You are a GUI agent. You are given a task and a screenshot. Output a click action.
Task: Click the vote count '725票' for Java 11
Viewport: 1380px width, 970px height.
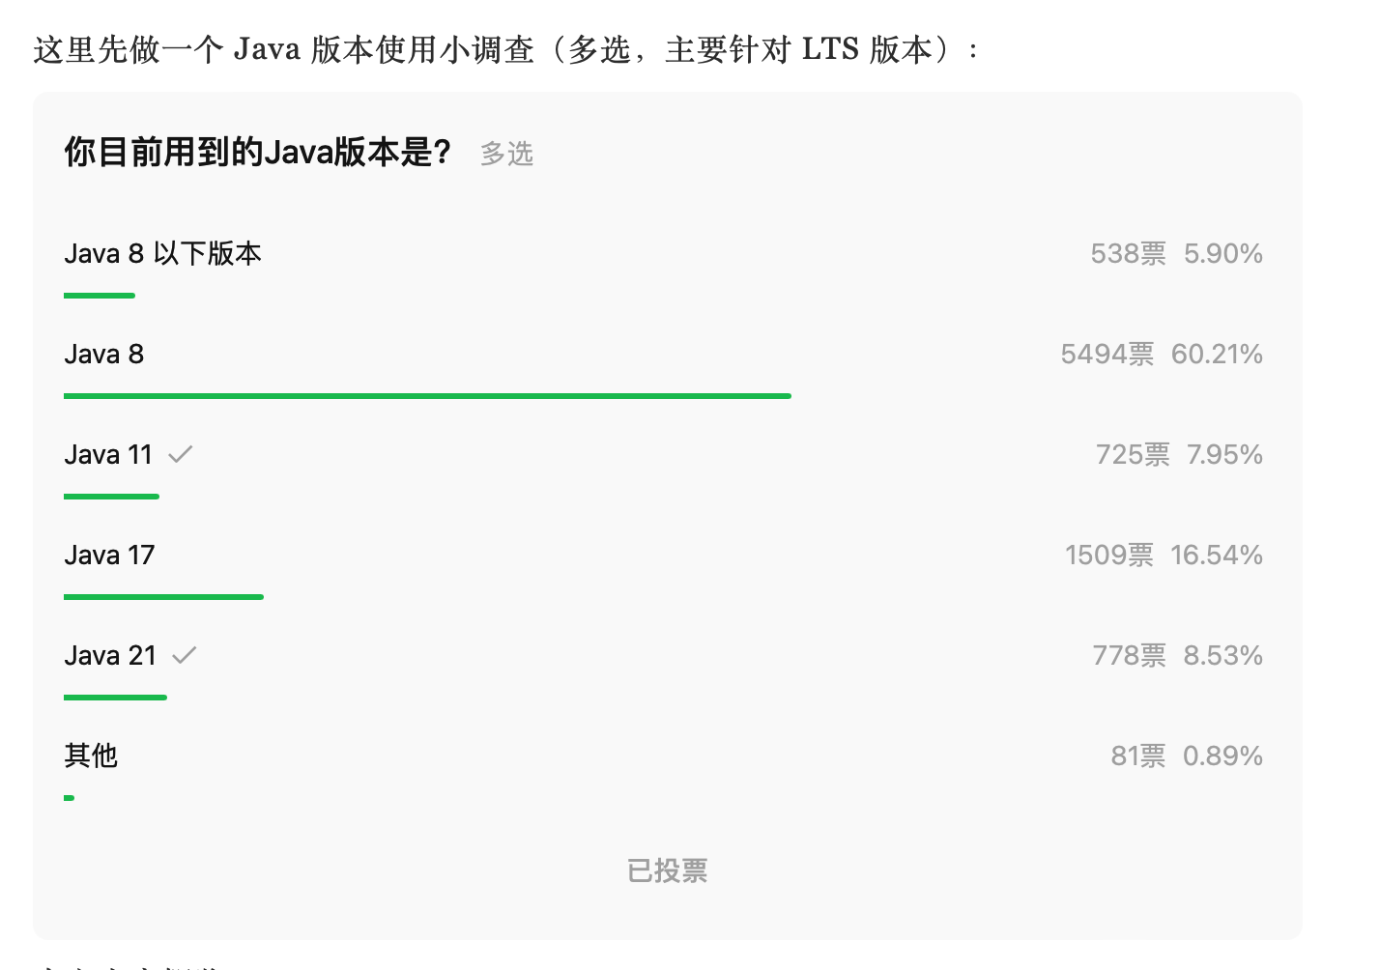click(1133, 454)
